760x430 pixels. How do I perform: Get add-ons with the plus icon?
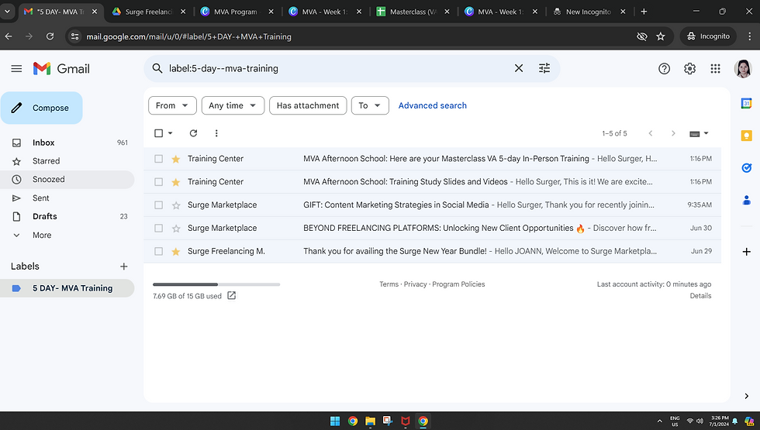pyautogui.click(x=746, y=252)
